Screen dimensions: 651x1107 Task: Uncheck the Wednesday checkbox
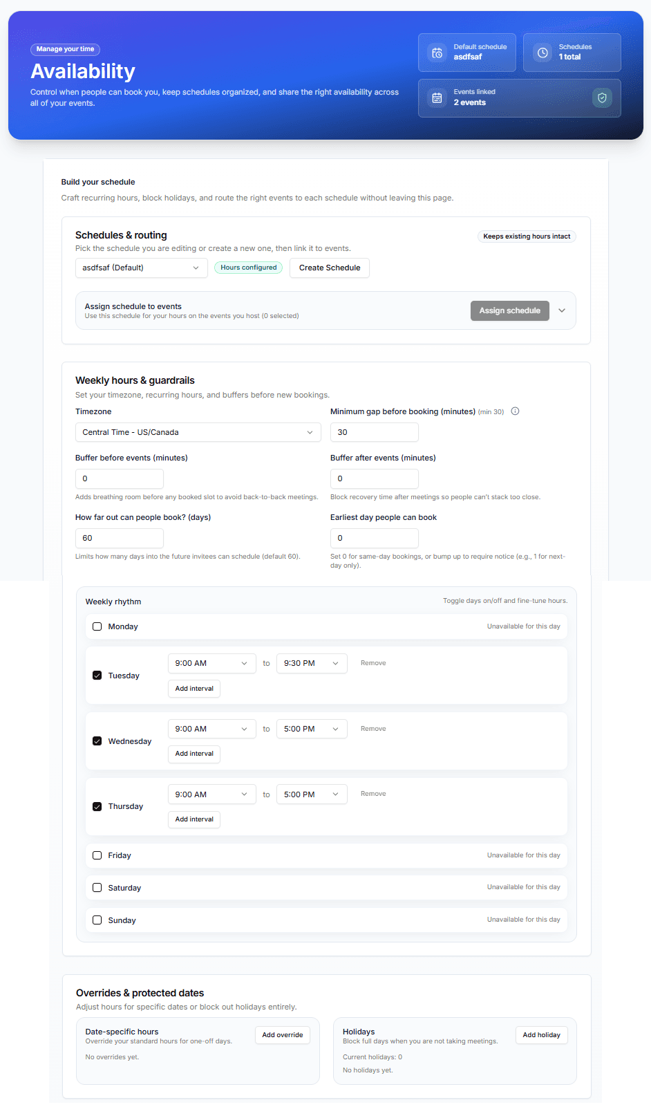(97, 741)
